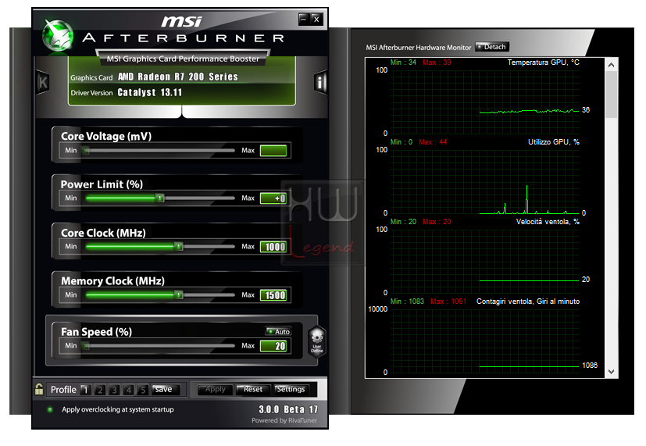Click the Powered by RivaTuner text
This screenshot has height=446, width=646.
[284, 420]
